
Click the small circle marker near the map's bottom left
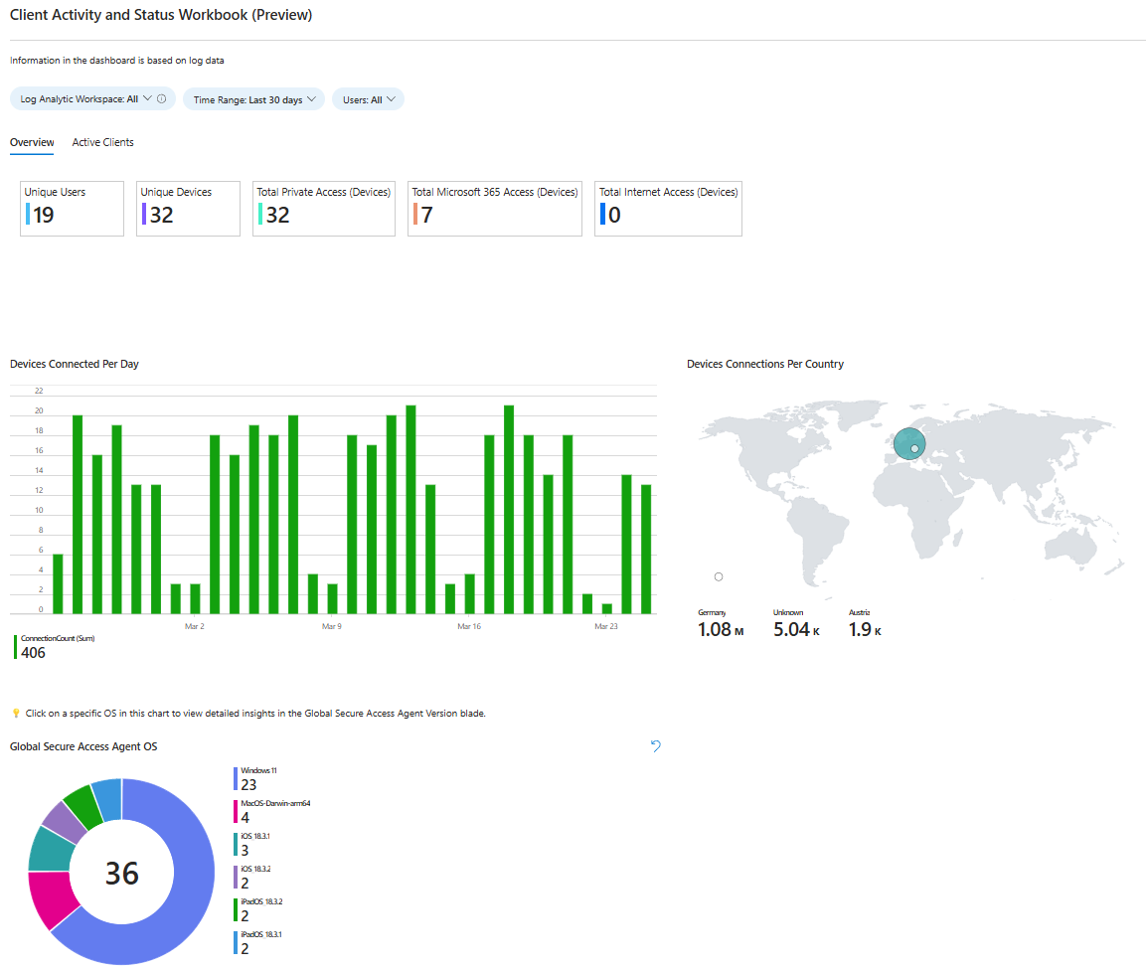[718, 576]
